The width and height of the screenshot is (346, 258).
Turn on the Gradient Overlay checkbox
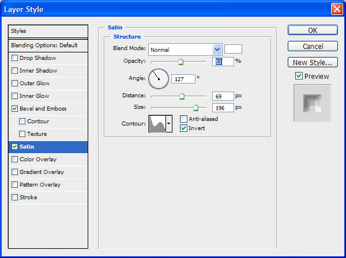15,172
